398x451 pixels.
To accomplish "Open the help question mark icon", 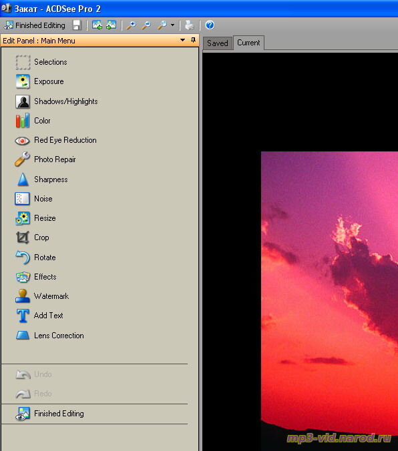I will (x=210, y=25).
